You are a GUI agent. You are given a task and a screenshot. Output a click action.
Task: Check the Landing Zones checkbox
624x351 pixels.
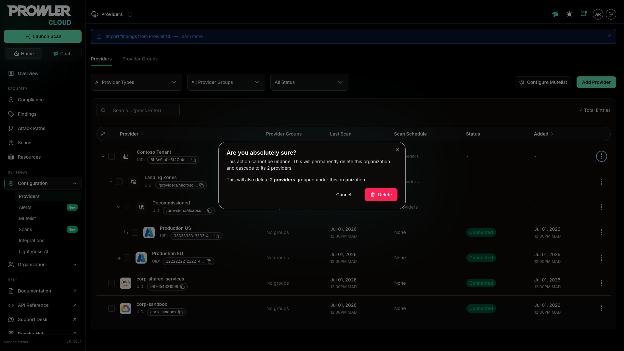(x=119, y=182)
